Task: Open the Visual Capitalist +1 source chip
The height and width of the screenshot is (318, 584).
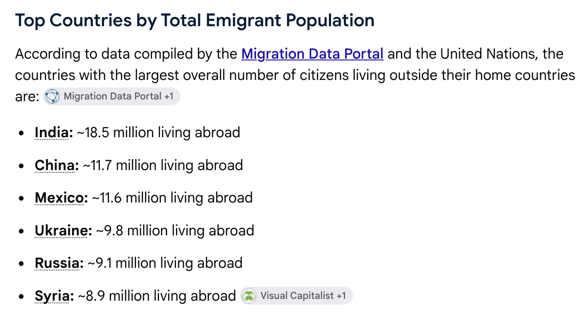Action: pyautogui.click(x=296, y=296)
